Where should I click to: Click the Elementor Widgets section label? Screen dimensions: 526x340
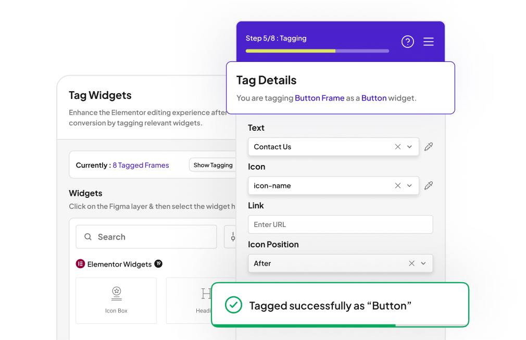(119, 264)
